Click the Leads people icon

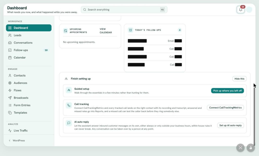10,35
